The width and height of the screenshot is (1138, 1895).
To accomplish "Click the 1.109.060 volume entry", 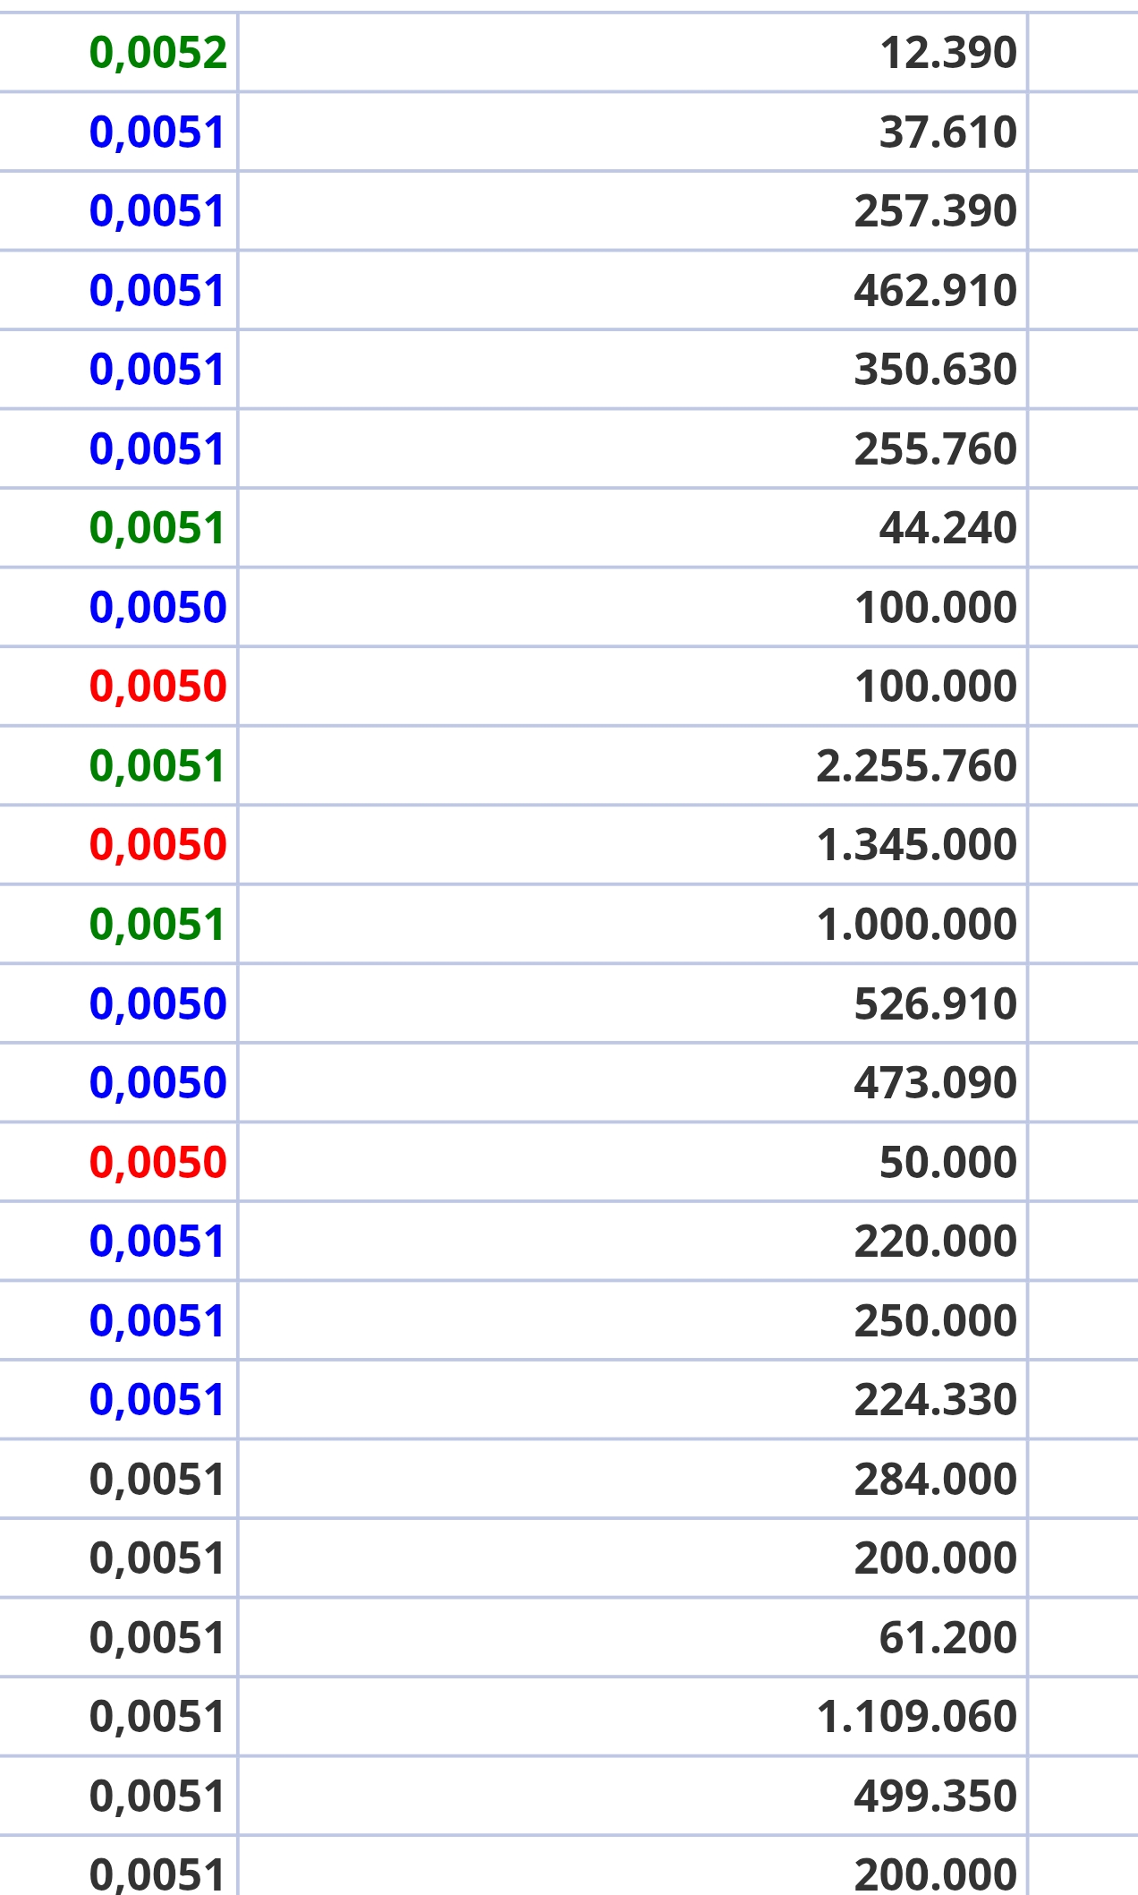I will click(x=916, y=1717).
